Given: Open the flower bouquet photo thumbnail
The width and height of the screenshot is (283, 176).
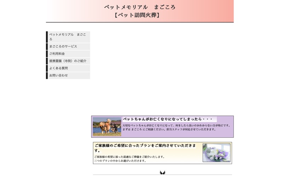Looking at the screenshot, I should tap(216, 153).
